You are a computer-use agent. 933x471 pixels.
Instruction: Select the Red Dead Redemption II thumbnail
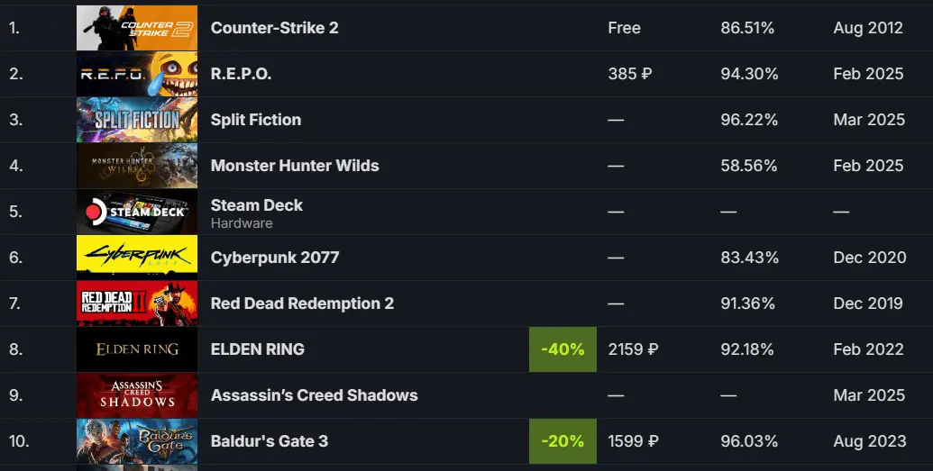(x=137, y=303)
